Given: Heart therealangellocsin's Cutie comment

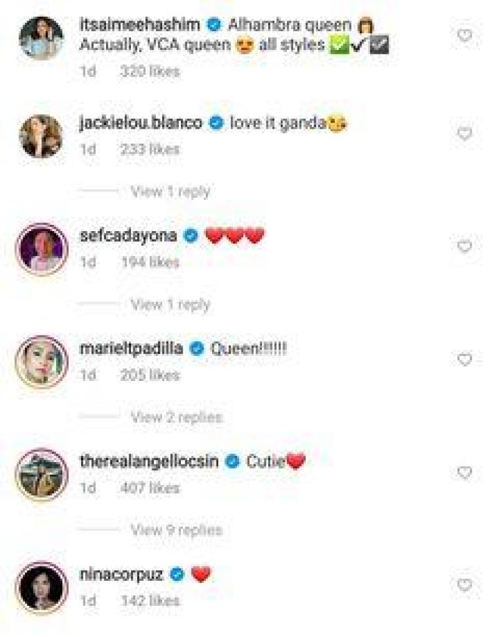Looking at the screenshot, I should tap(465, 472).
